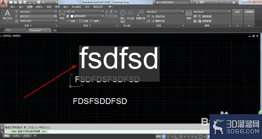Select the 多重引线 multileader tool
This screenshot has width=262, height=139.
tap(140, 15)
